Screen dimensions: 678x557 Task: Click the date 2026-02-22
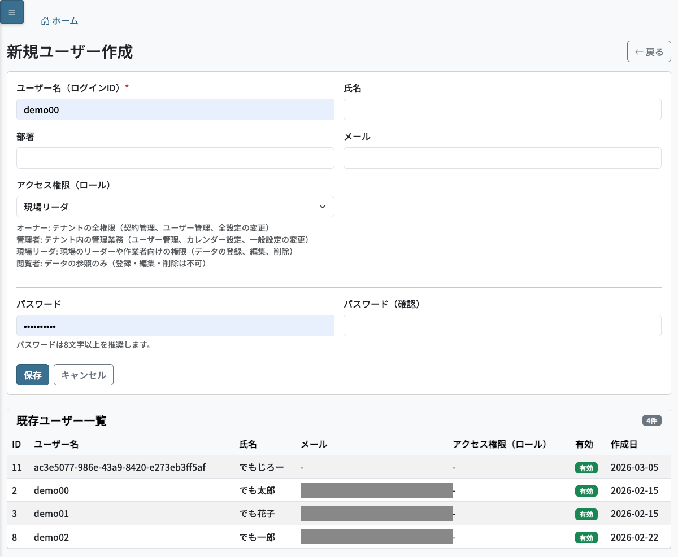pyautogui.click(x=634, y=537)
